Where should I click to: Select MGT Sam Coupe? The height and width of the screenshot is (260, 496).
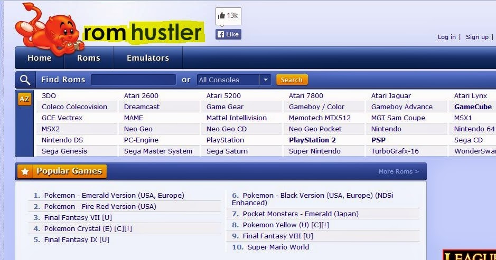(x=398, y=118)
